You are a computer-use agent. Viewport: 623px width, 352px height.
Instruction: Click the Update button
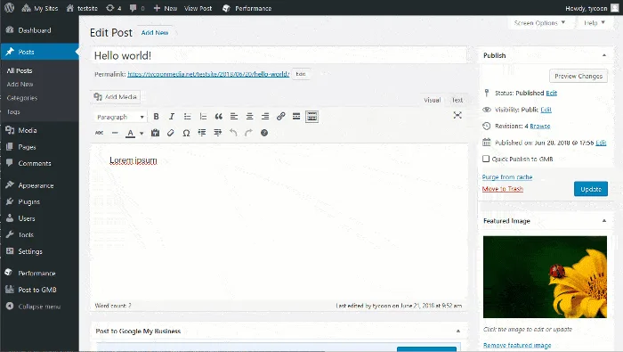click(591, 189)
